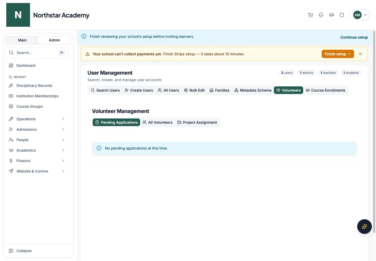Click the graduation cap icon in header
The image size is (376, 261).
click(331, 15)
